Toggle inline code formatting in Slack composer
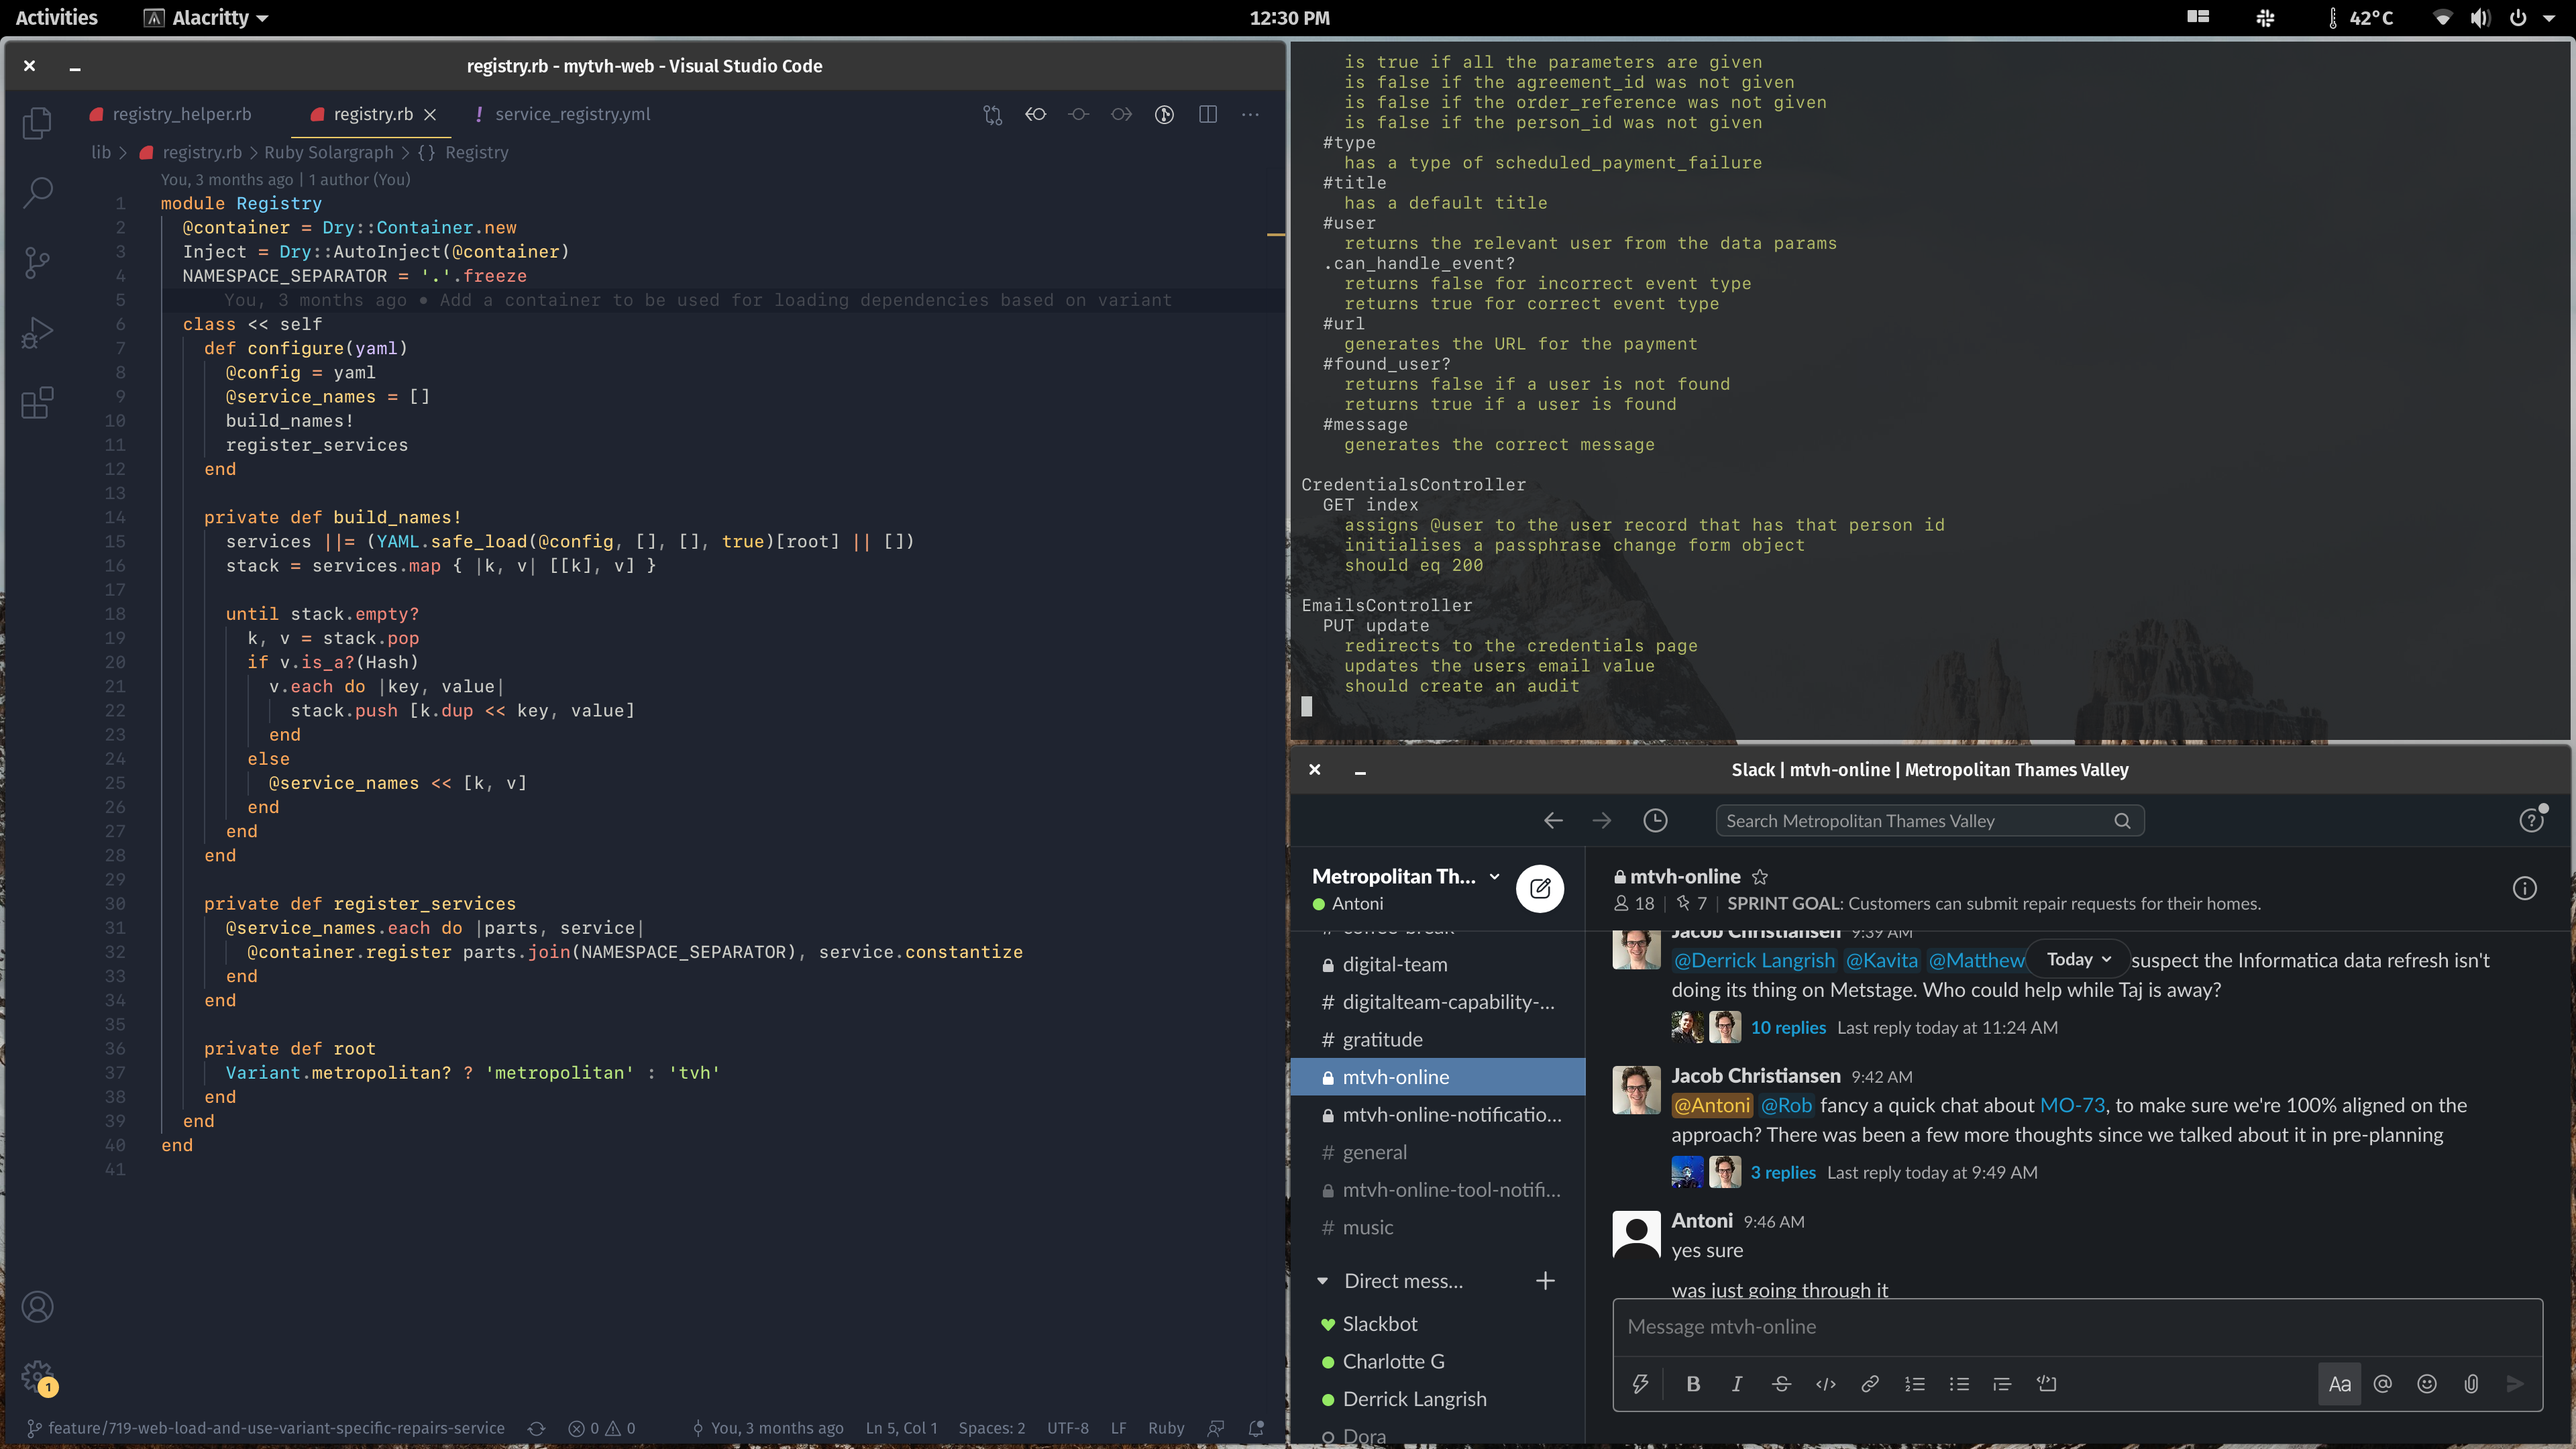The width and height of the screenshot is (2576, 1449). (1826, 1384)
